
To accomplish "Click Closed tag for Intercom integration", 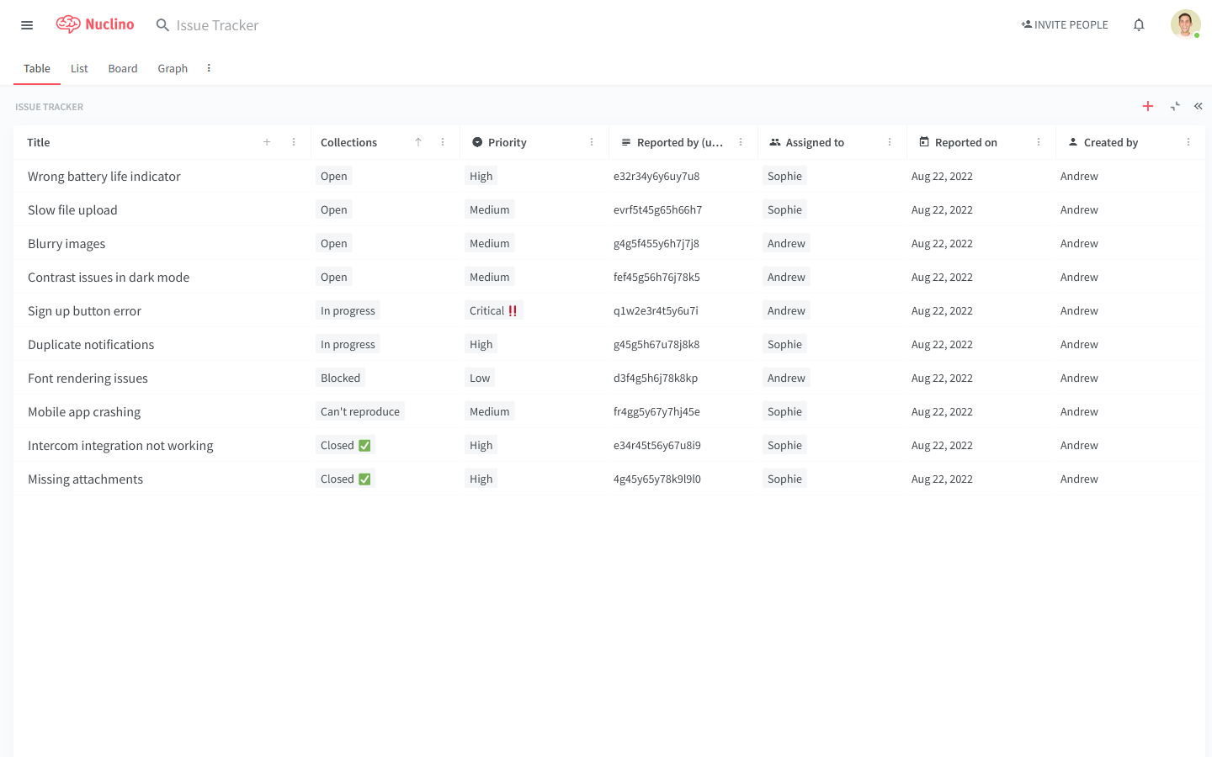I will [345, 445].
